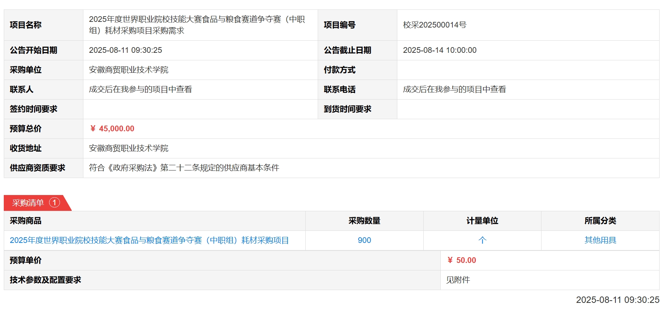The width and height of the screenshot is (666, 321).
Task: Click the circled 1 badge on 采购清单
Action: point(54,203)
